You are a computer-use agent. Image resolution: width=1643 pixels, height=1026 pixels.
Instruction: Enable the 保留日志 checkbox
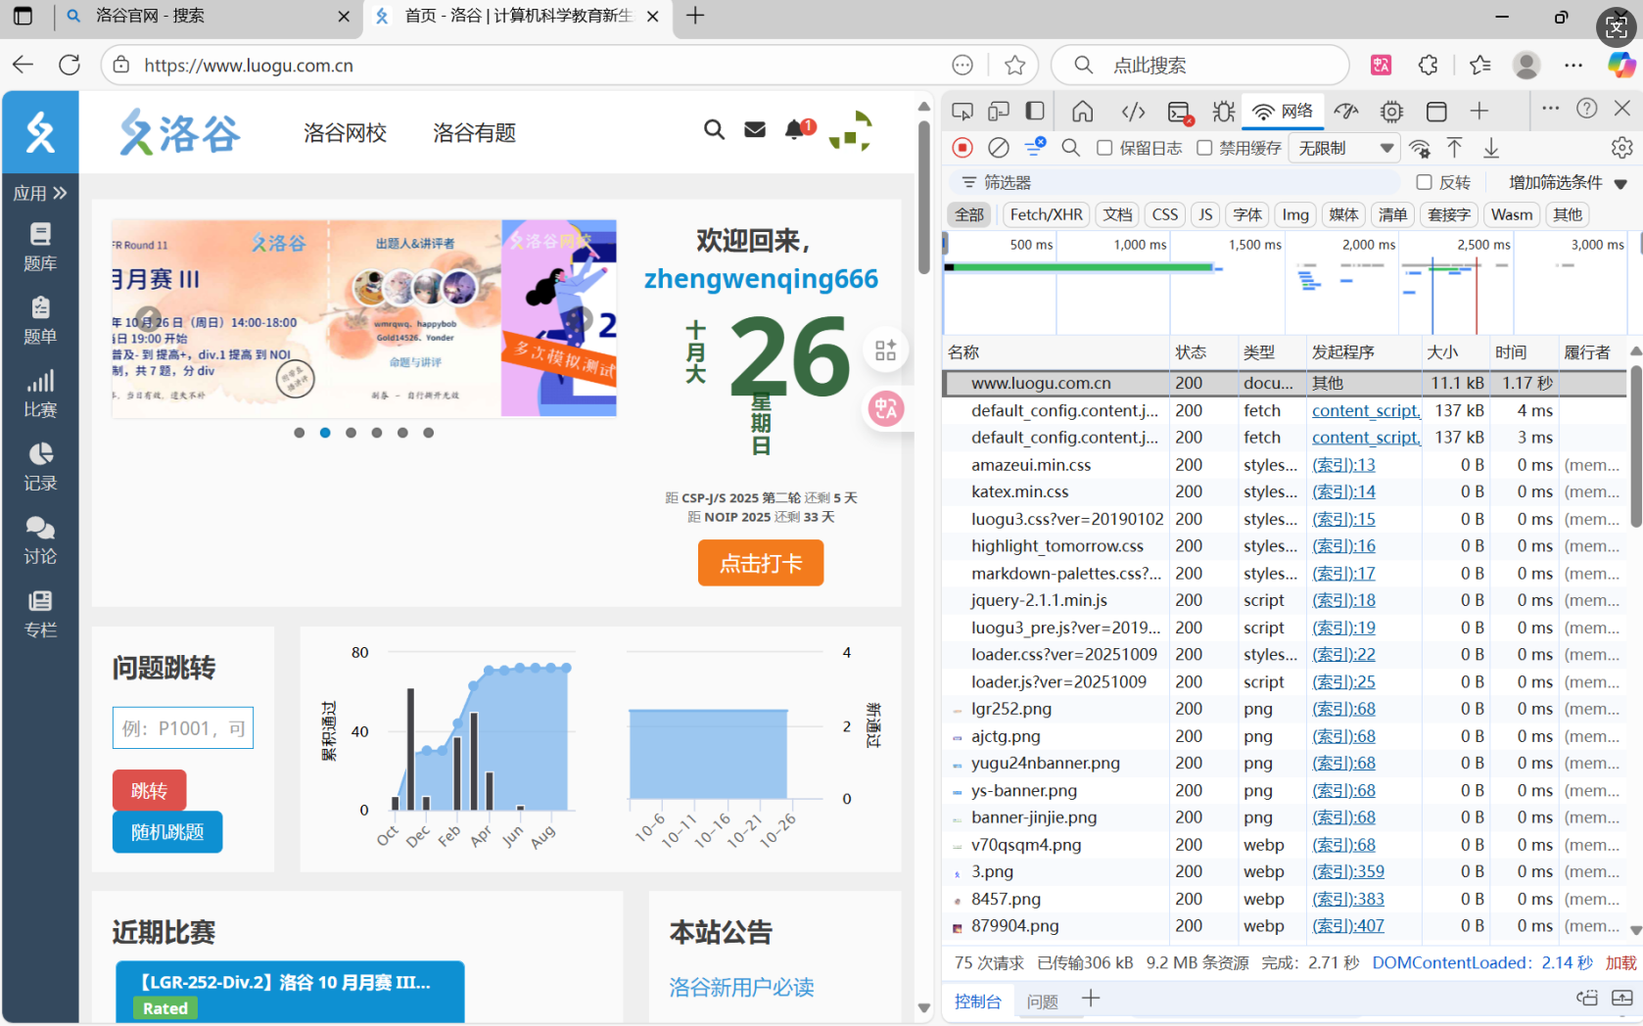[1104, 148]
